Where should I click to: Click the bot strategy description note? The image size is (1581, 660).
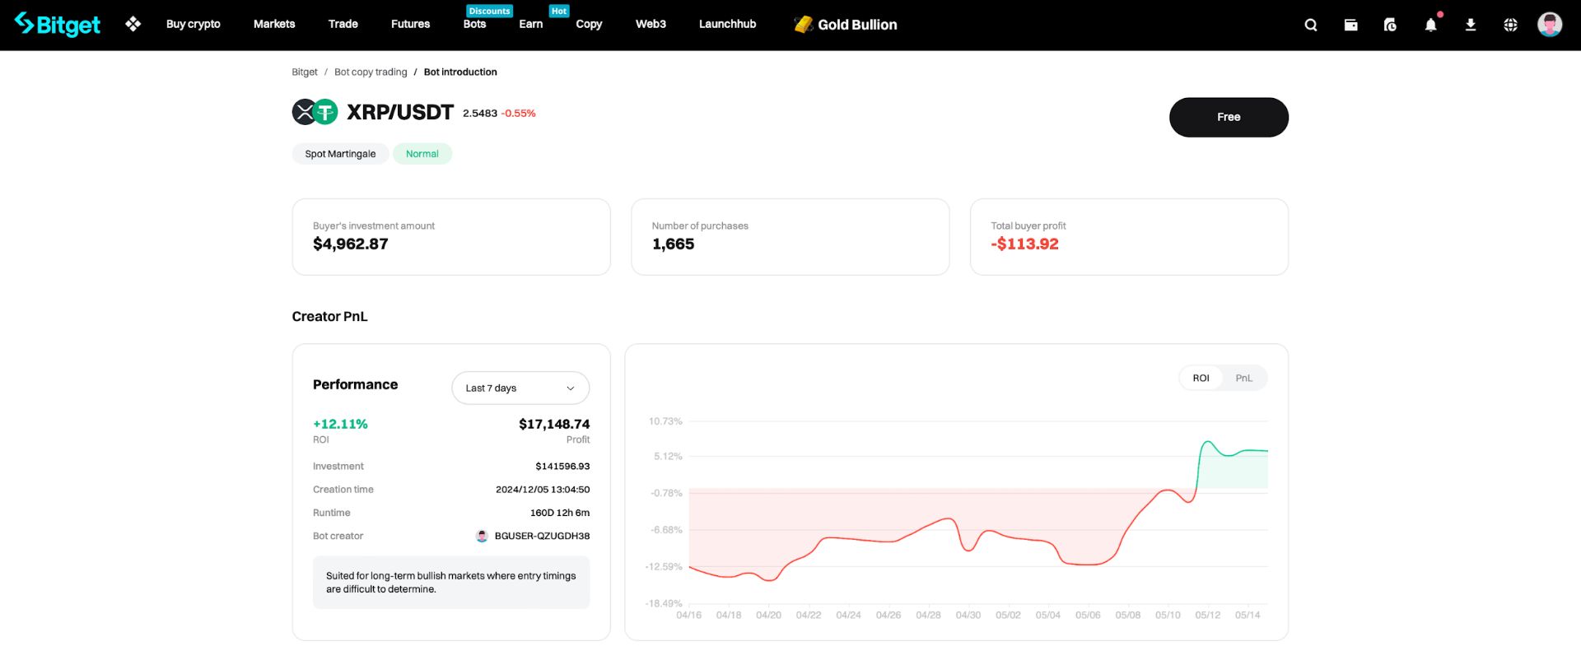451,583
